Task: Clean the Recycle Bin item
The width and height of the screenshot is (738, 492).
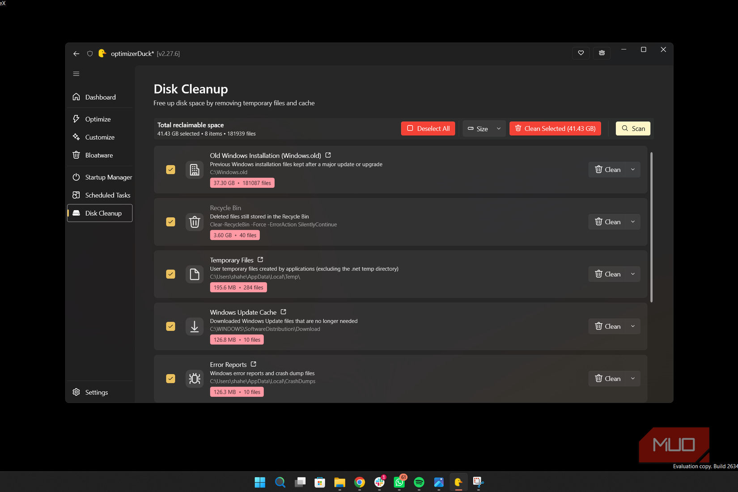Action: click(x=607, y=222)
